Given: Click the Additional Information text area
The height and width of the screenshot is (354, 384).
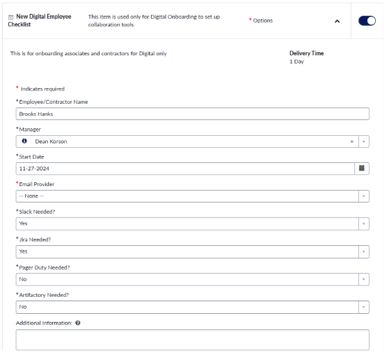Looking at the screenshot, I should tap(192, 339).
